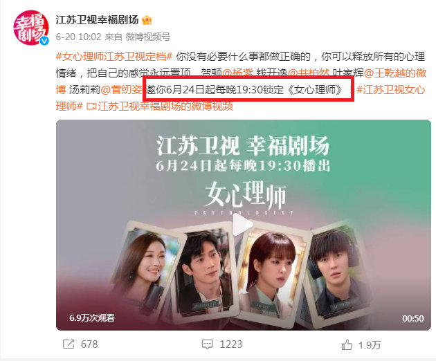Open the @井柏然 mention link
Viewport: 436px width, 361px height.
coord(309,73)
